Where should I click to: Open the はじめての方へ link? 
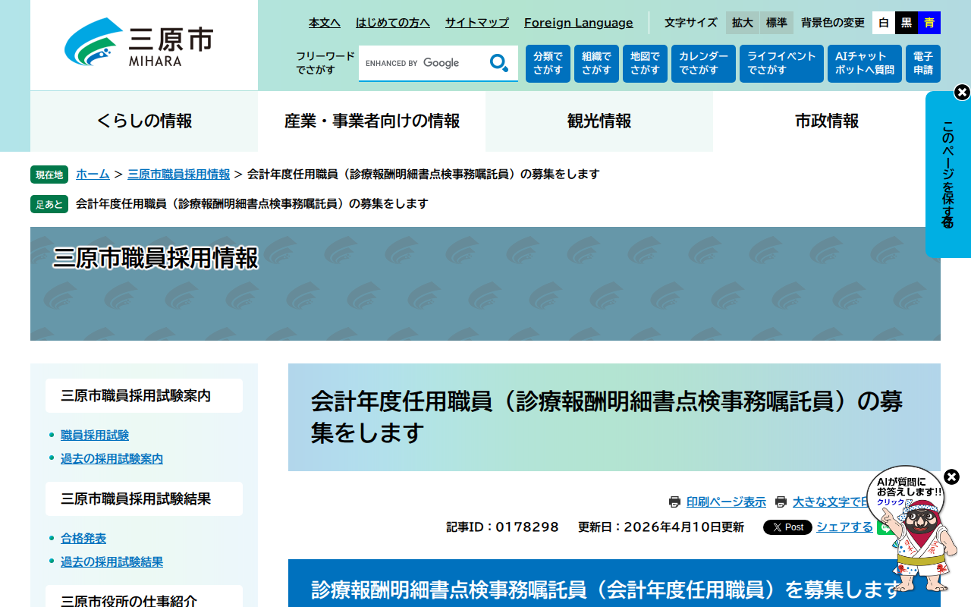393,23
